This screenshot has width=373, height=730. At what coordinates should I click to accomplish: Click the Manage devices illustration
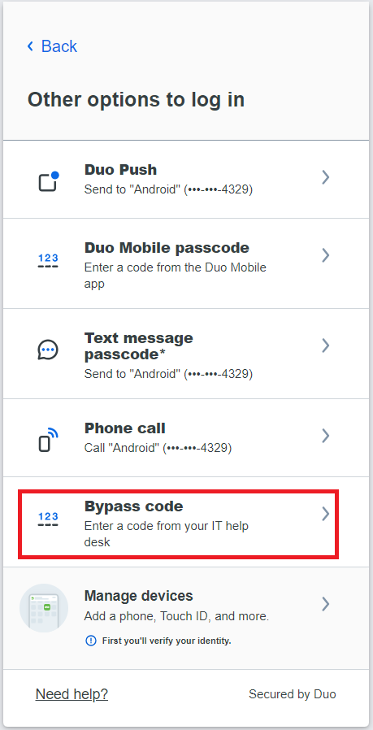pyautogui.click(x=44, y=608)
